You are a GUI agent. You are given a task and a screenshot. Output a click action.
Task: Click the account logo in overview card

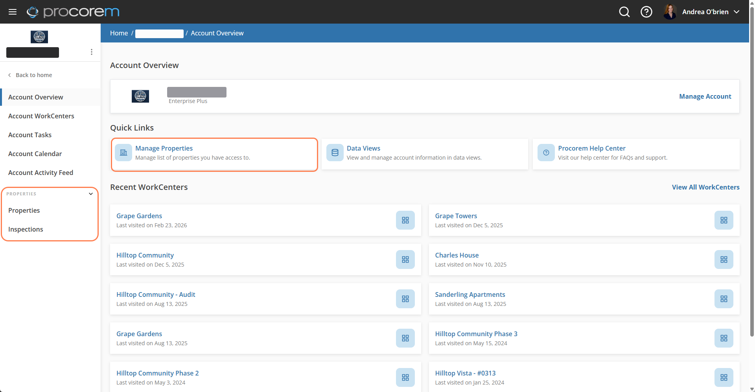140,96
